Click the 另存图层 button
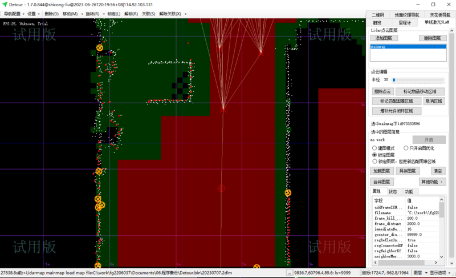Viewport: 456px width, 278px height. 407,171
